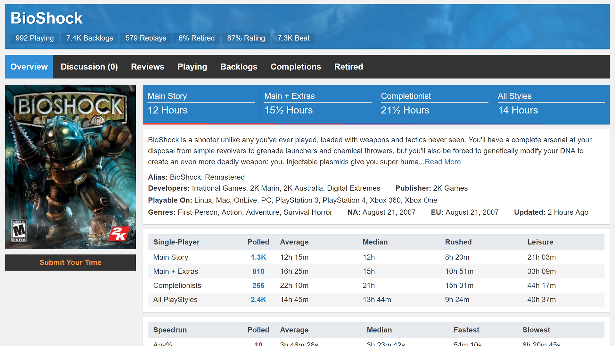This screenshot has width=615, height=346.
Task: Open the Retired tab
Action: click(x=348, y=67)
